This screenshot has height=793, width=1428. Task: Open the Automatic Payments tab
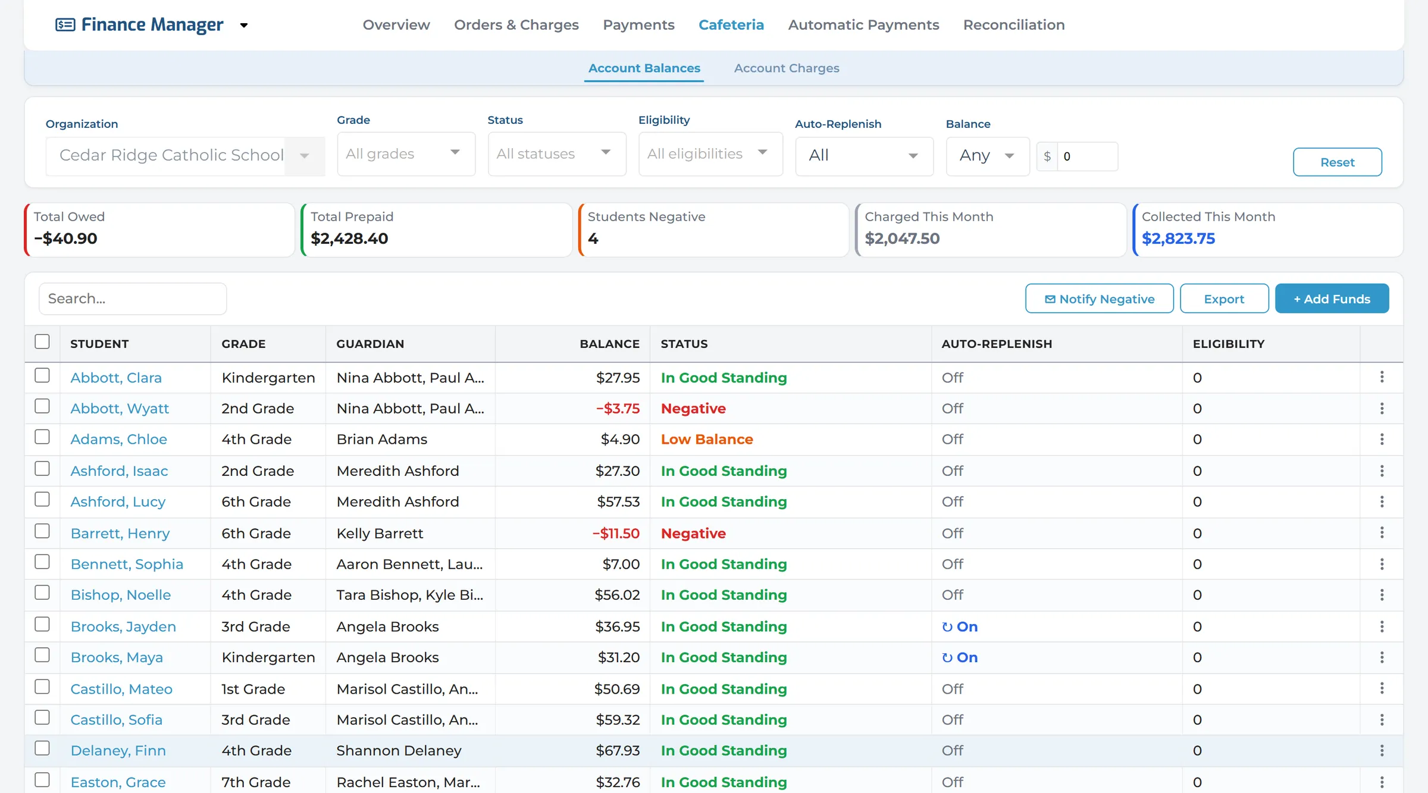[x=863, y=25]
